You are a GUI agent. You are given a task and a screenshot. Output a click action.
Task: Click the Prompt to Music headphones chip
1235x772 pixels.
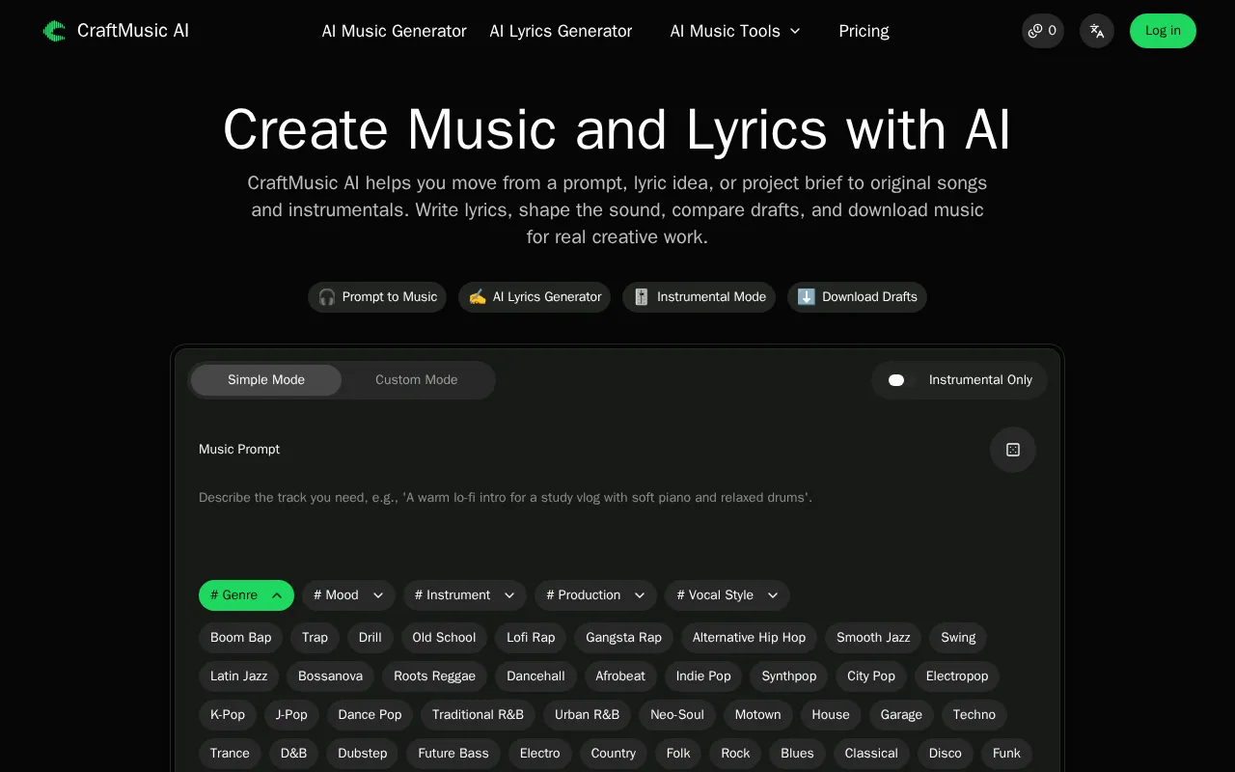[x=377, y=297]
